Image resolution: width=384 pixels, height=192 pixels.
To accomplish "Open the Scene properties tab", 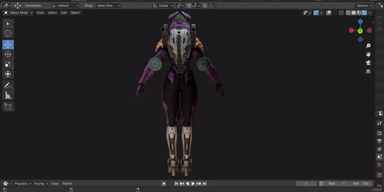I will tap(380, 157).
